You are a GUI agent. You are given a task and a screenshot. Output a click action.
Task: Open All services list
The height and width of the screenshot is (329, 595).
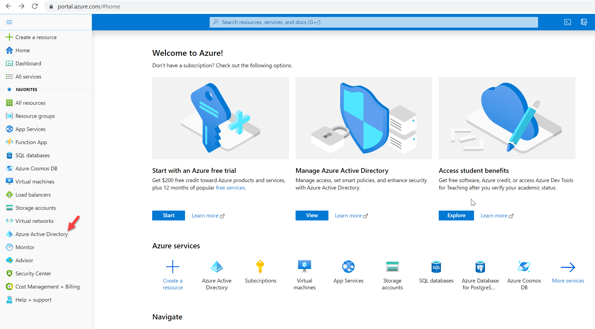coord(28,77)
